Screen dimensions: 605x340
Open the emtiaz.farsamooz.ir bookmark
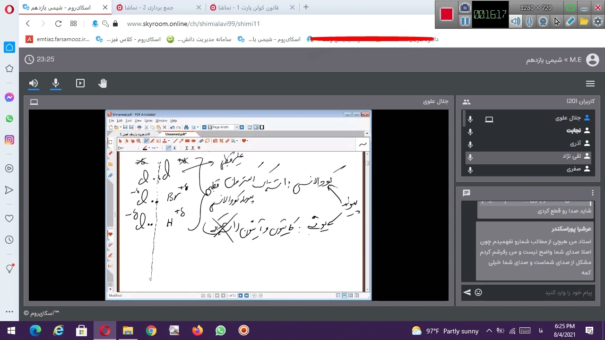(58, 39)
